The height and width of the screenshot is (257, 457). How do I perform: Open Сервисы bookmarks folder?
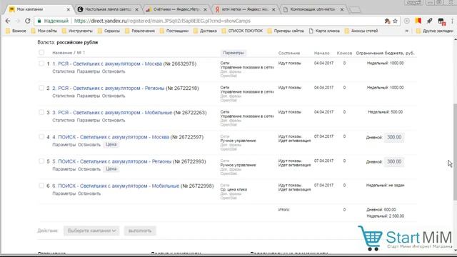tap(109, 31)
